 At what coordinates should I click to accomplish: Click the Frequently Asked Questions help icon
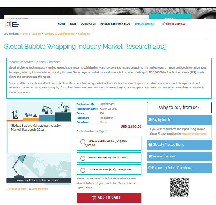pyautogui.click(x=150, y=168)
